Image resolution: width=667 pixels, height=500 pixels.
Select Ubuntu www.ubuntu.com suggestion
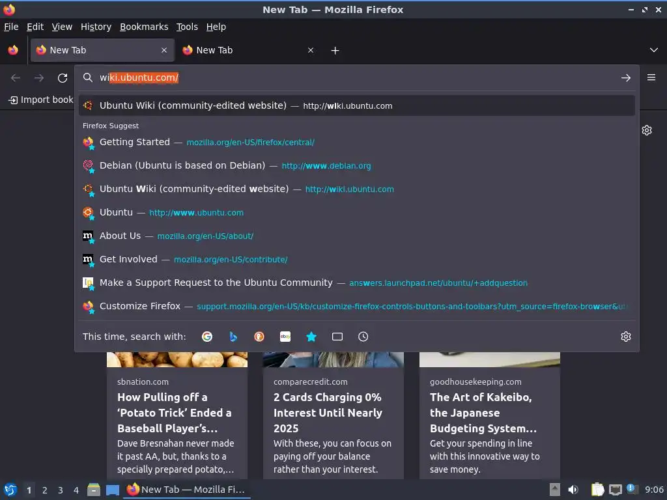(x=356, y=212)
